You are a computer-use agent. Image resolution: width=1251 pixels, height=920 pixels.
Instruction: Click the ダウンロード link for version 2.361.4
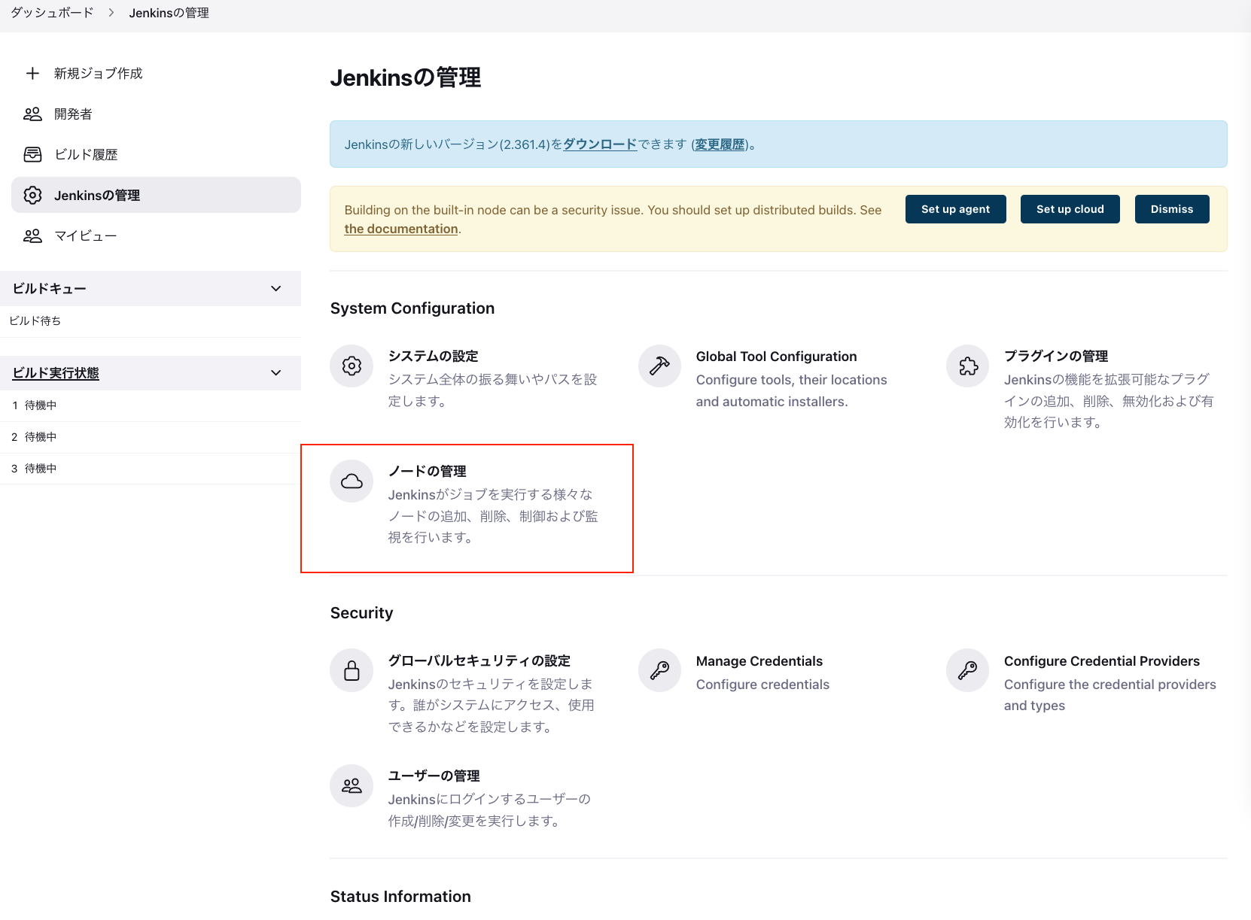tap(598, 144)
